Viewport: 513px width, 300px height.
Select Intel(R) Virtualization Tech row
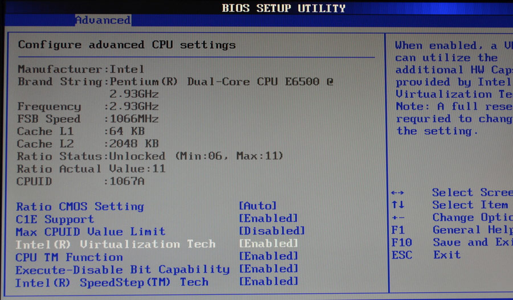116,244
